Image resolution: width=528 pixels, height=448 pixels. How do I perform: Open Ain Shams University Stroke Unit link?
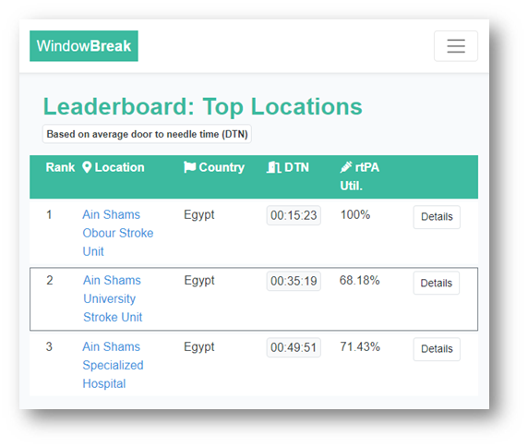[x=113, y=298]
